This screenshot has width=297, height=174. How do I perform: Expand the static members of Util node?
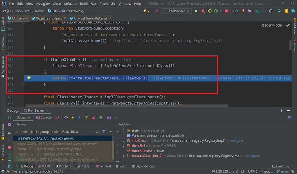[124, 131]
